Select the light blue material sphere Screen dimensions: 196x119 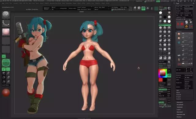[x=165, y=21]
